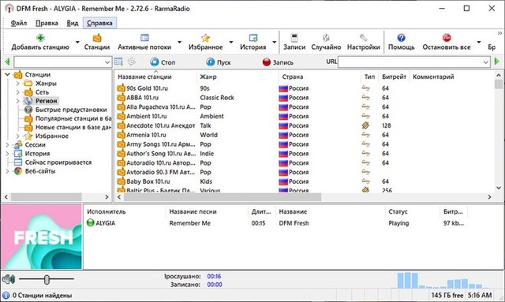The width and height of the screenshot is (505, 302).
Task: Sort by Страна column header
Action: [320, 76]
